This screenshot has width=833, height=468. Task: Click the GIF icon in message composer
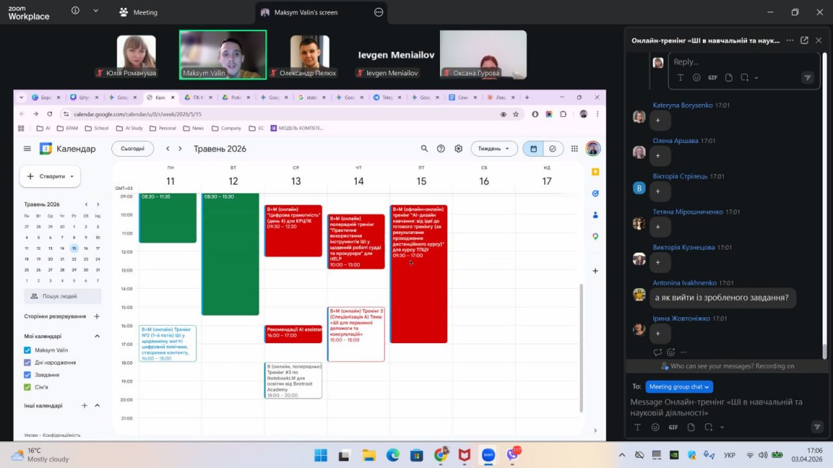click(673, 427)
